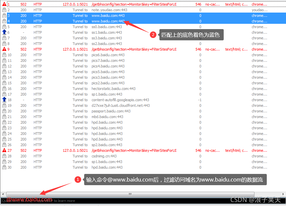Click the blue upload arrow icon of session 6
Image resolution: width=286 pixels, height=206 pixels.
point(4,32)
